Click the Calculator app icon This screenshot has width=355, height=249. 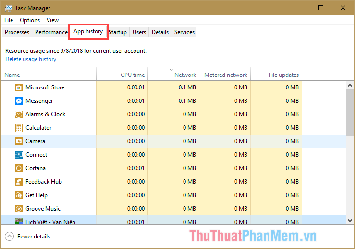pos(19,128)
